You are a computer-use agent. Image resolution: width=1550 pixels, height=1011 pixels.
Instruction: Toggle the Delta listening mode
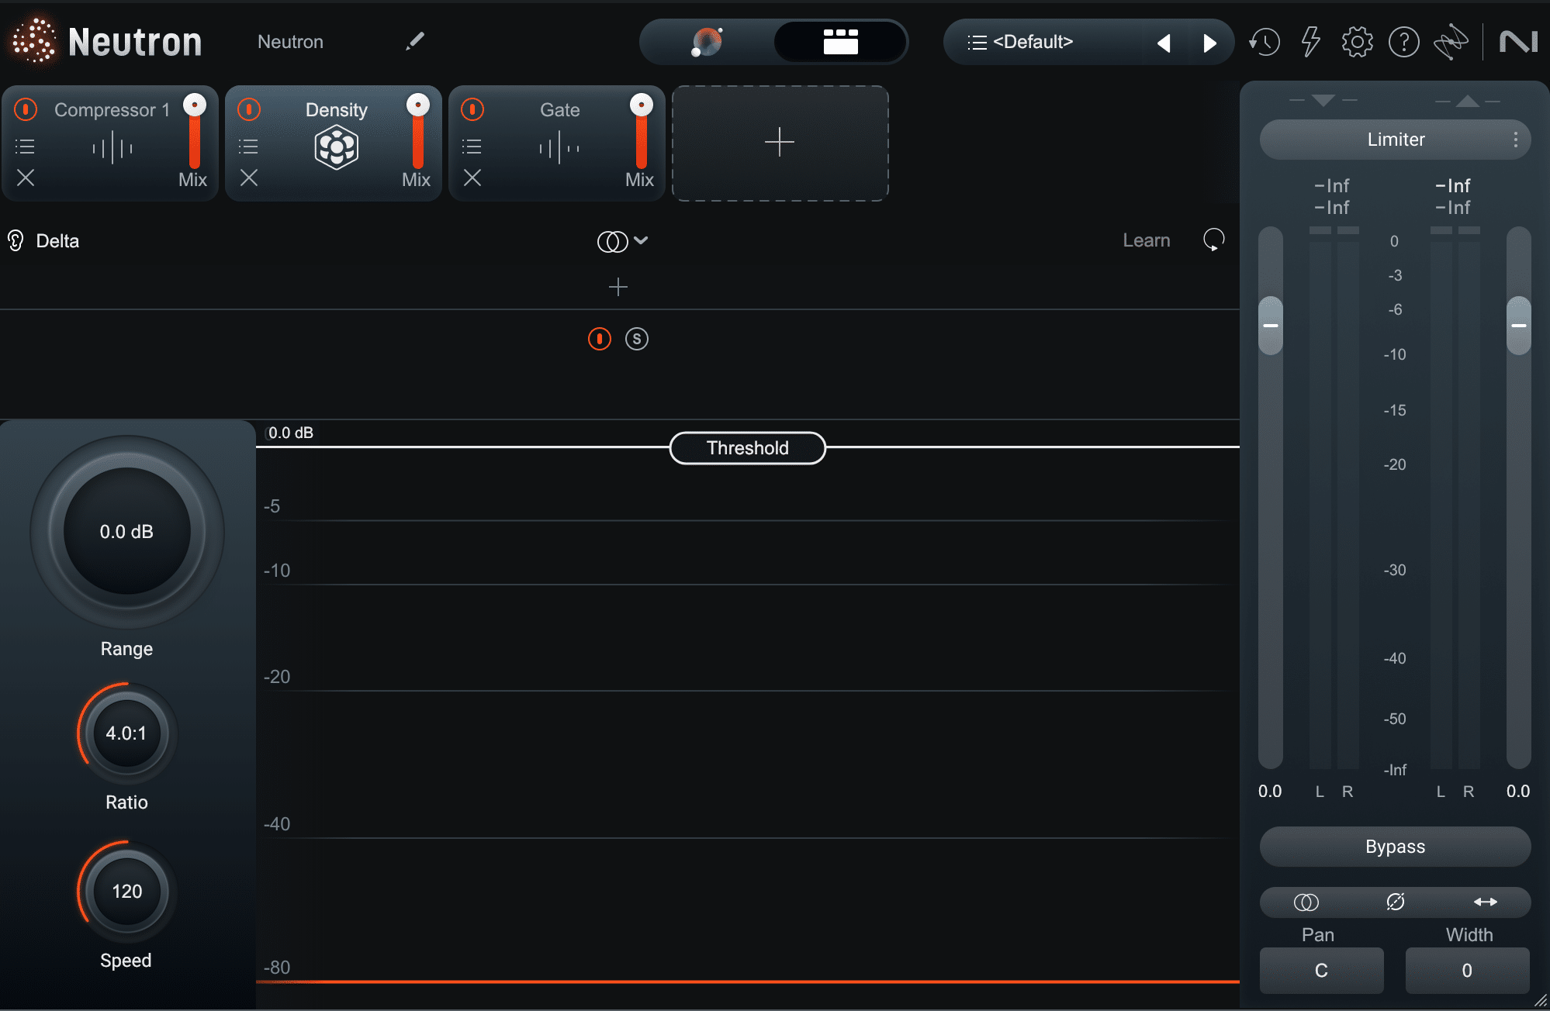[17, 238]
